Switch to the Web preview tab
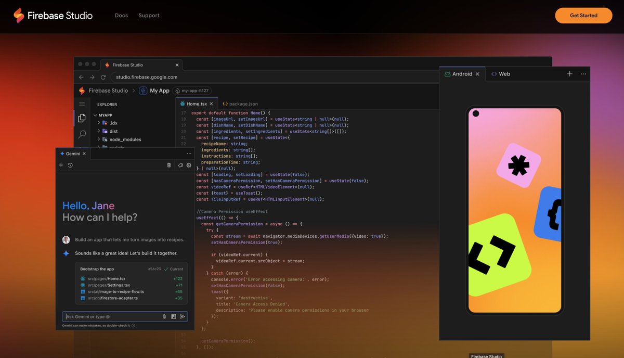The width and height of the screenshot is (624, 358). tap(501, 74)
